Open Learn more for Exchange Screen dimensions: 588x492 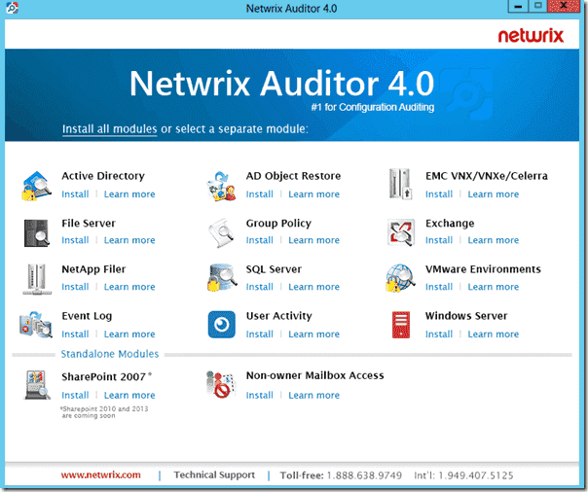(494, 240)
